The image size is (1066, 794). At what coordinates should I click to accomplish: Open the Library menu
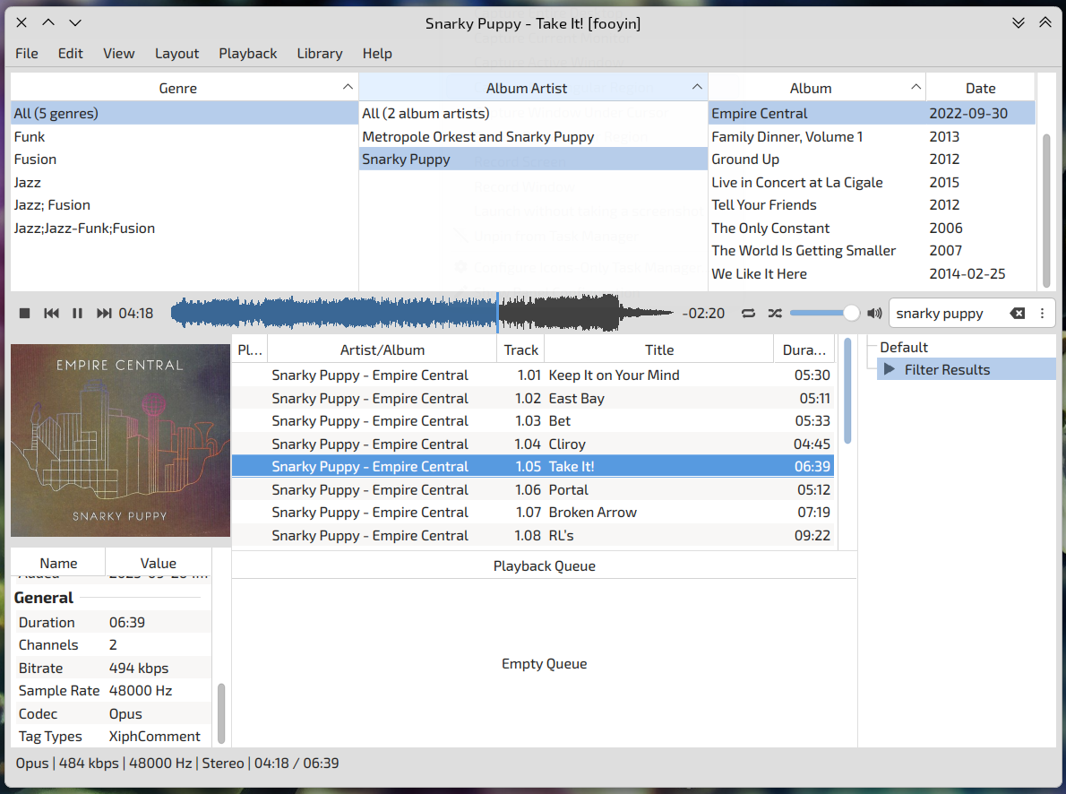pos(320,53)
